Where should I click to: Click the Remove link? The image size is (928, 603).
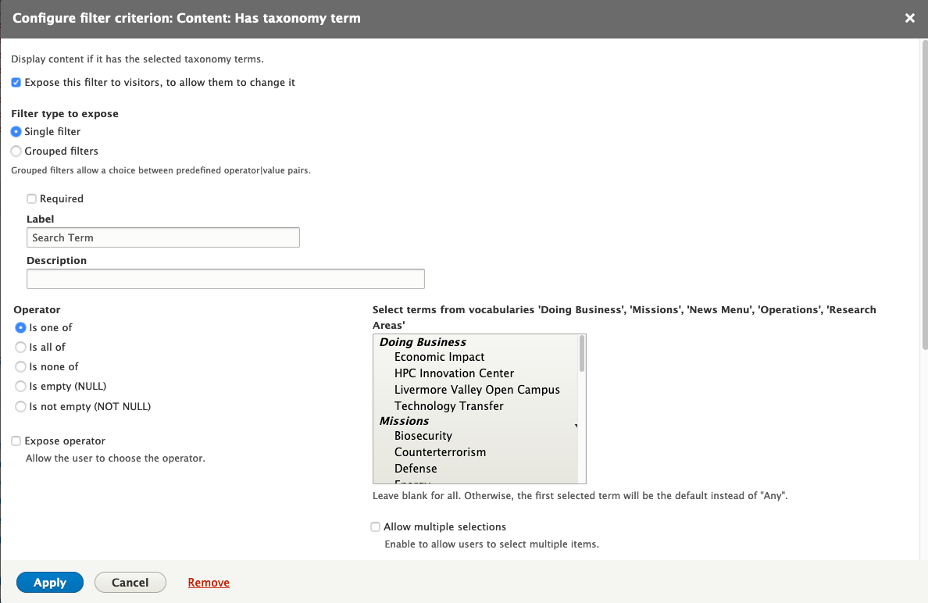(x=208, y=582)
